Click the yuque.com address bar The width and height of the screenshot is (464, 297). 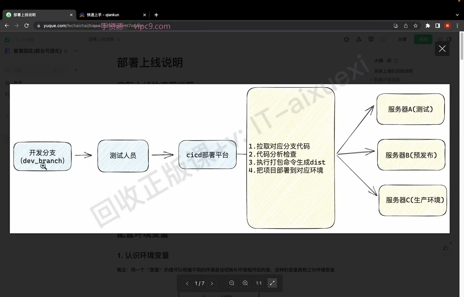click(x=212, y=26)
